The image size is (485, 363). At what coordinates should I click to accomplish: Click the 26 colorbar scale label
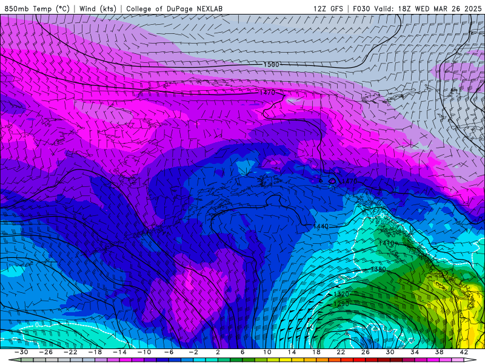point(366,352)
